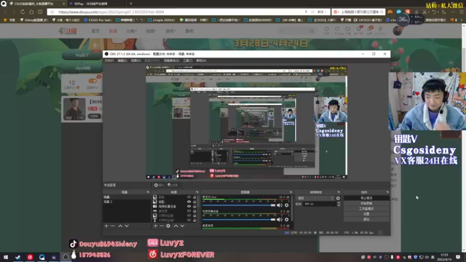Pop out 混音器 dock panel
Viewport: 466px width, 262px height.
pos(291,192)
